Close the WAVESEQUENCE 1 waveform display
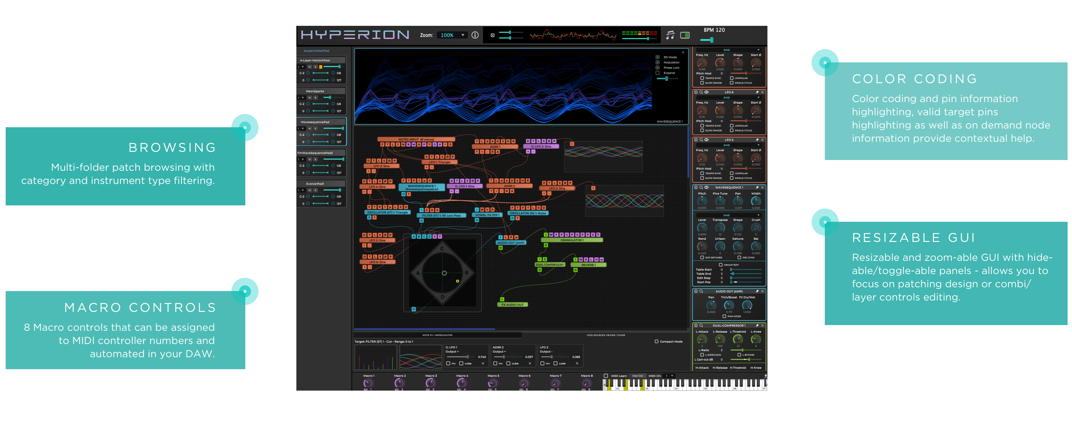This screenshot has width=1072, height=441. [x=683, y=52]
